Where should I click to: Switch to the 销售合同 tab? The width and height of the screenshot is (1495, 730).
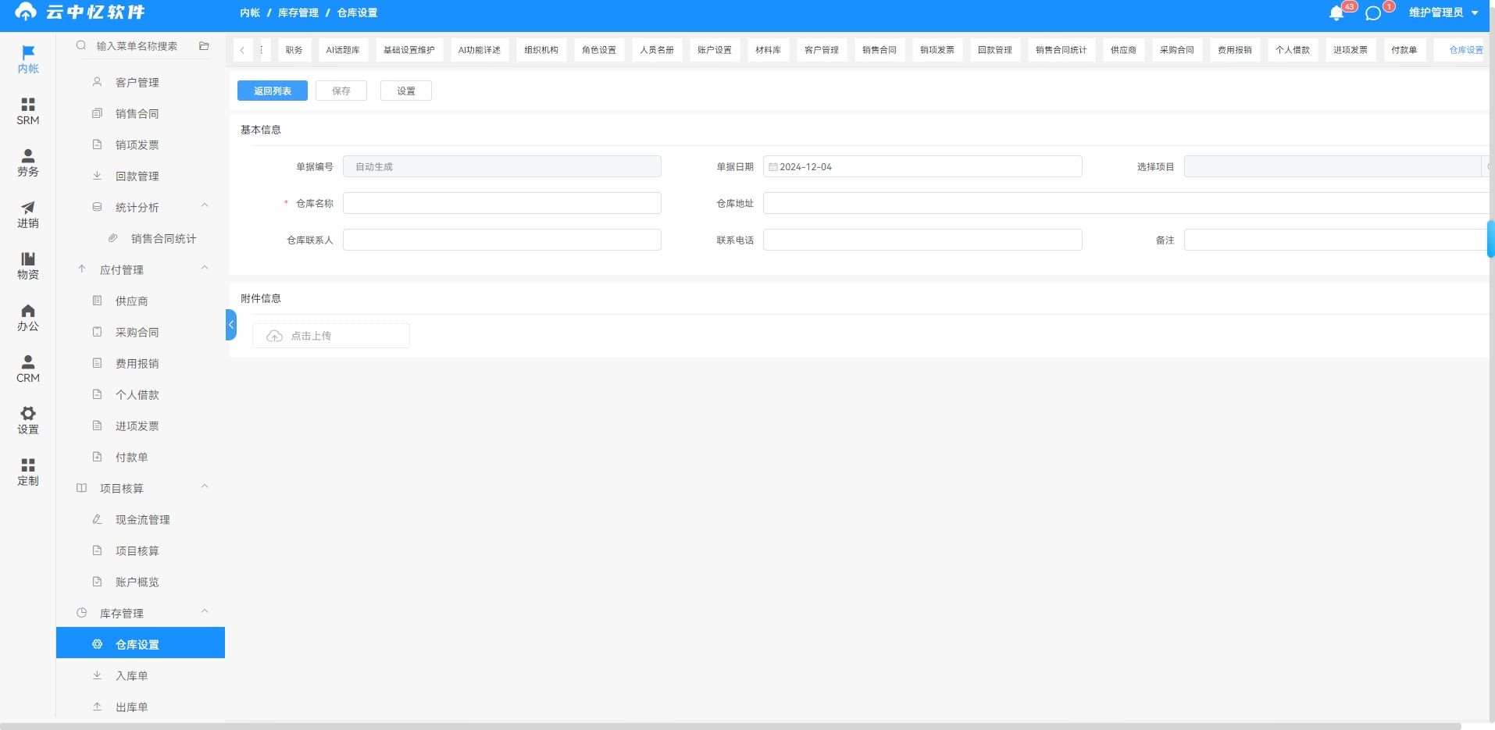[880, 50]
